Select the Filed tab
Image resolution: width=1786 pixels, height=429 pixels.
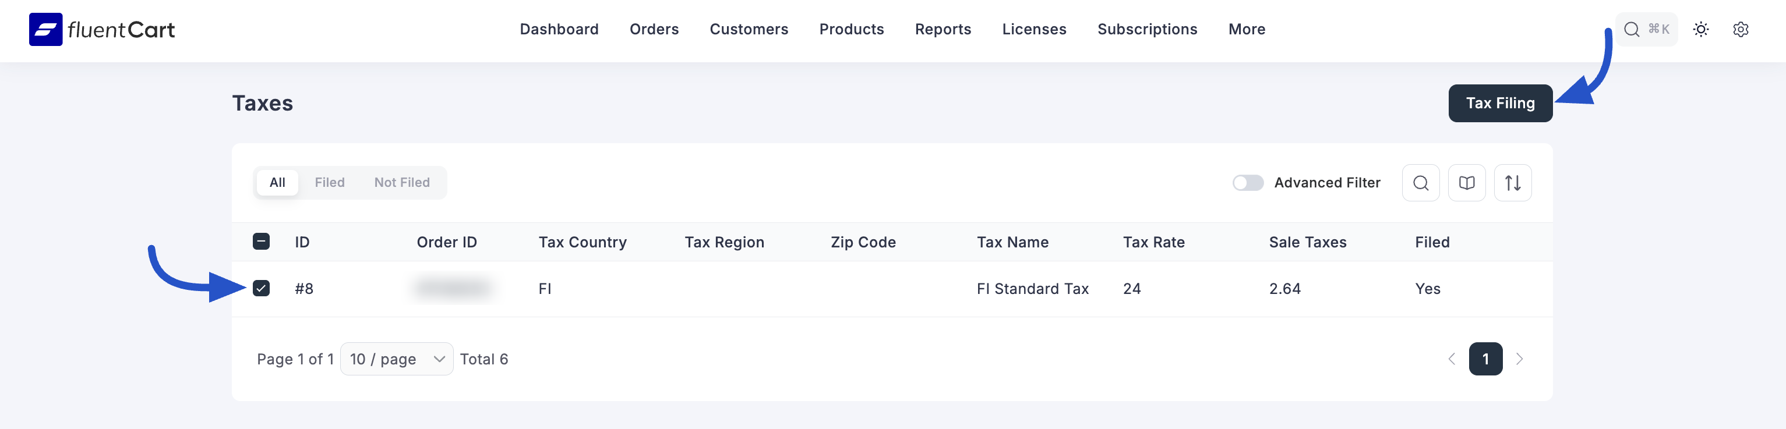[329, 182]
